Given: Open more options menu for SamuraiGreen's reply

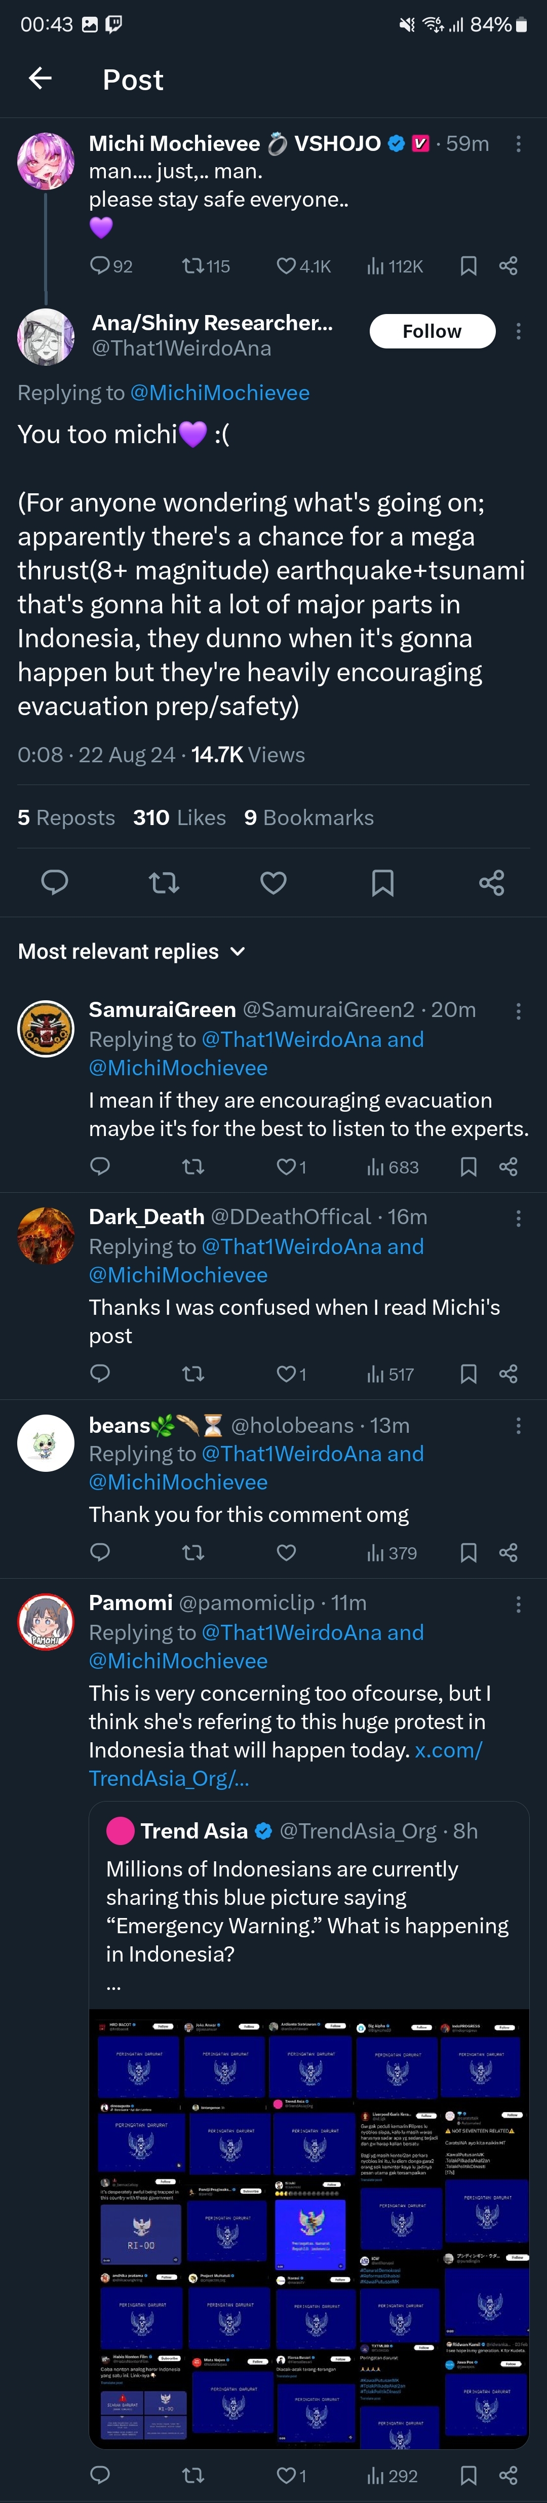Looking at the screenshot, I should [519, 1011].
